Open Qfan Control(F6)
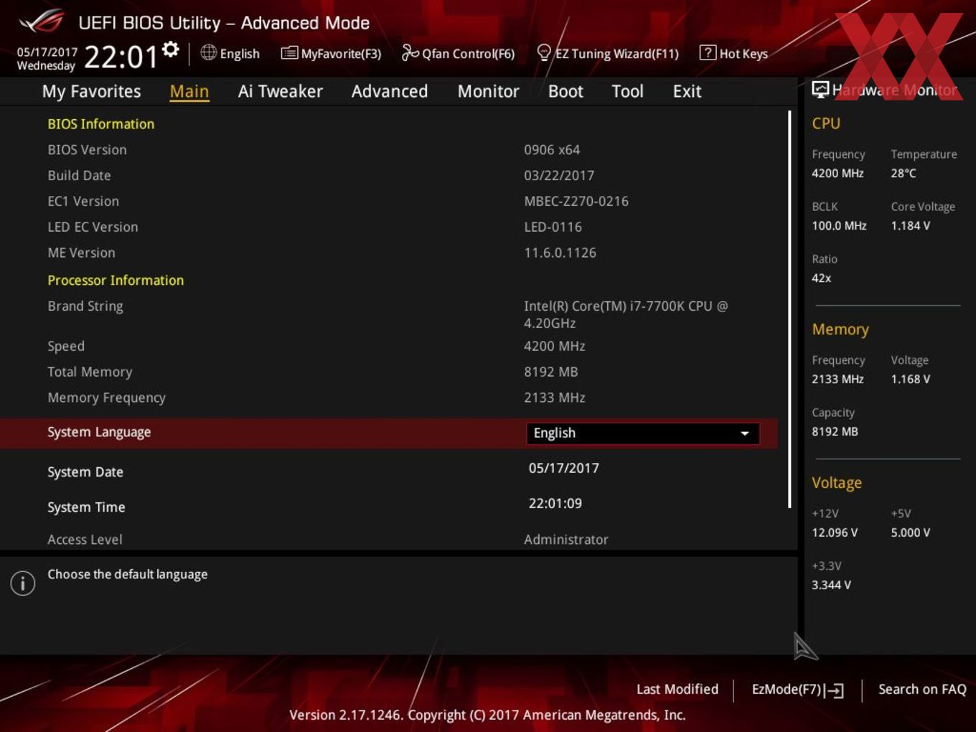976x732 pixels. [x=458, y=53]
